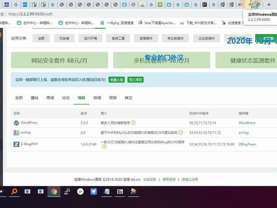Image resolution: width=277 pixels, height=208 pixels.
Task: Open the taskbar icon right of 7z
Action: 134,192
